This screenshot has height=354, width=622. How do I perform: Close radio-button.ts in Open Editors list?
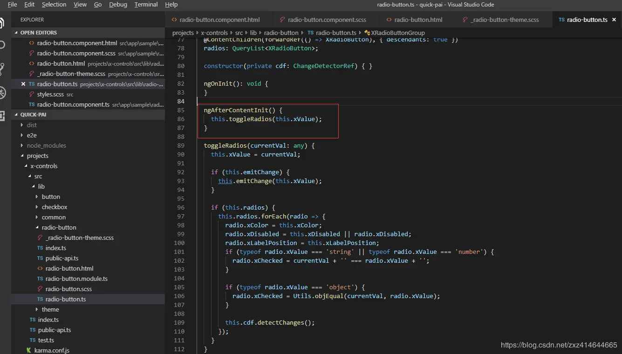click(23, 84)
